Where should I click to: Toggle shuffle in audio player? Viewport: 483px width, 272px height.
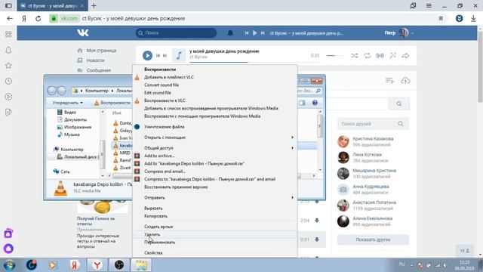click(x=355, y=56)
